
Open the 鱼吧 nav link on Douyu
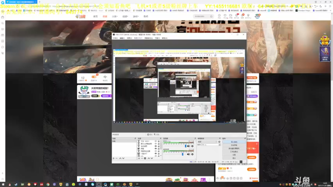tap(146, 16)
